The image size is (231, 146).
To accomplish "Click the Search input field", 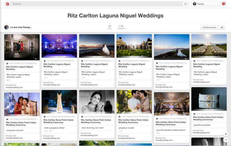I will click(96, 4).
